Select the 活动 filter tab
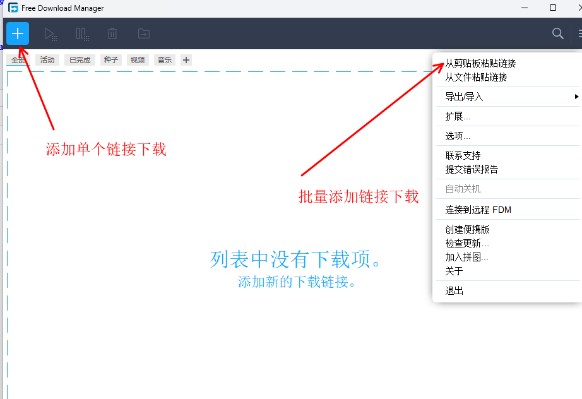The image size is (582, 399). click(47, 60)
